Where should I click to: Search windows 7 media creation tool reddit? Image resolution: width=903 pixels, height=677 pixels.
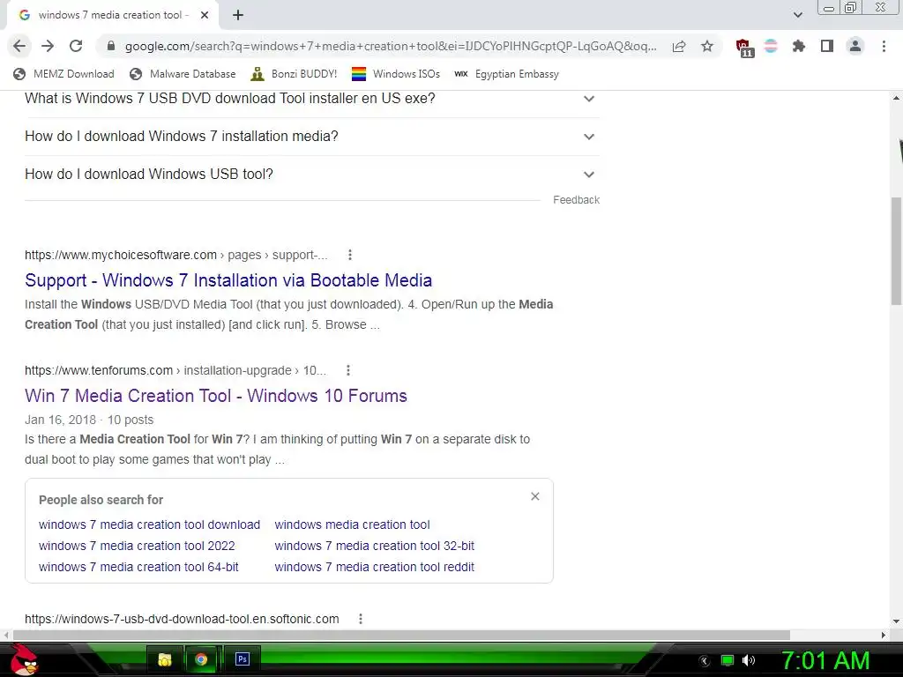(x=374, y=567)
